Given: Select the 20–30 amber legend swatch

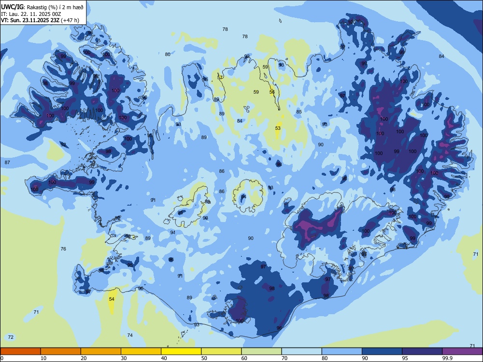Looking at the screenshot, I should (101, 351).
